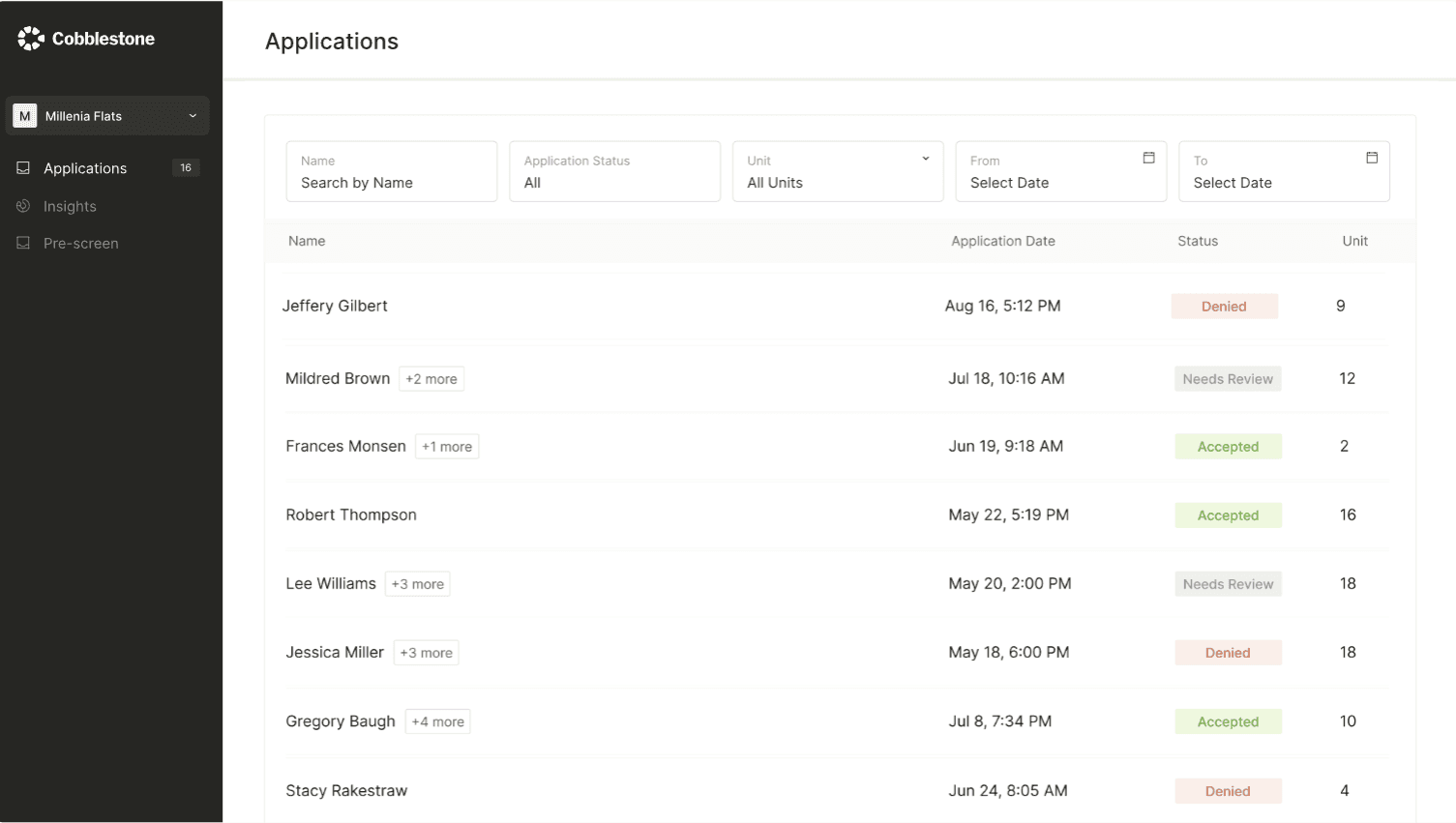Click the date 'Jun 24, 8:05 AM'
This screenshot has height=823, width=1456.
pyautogui.click(x=1008, y=790)
